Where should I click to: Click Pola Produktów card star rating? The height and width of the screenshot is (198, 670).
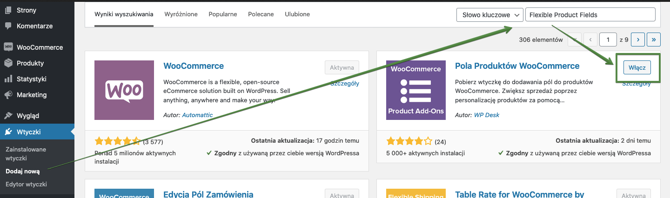pos(409,141)
